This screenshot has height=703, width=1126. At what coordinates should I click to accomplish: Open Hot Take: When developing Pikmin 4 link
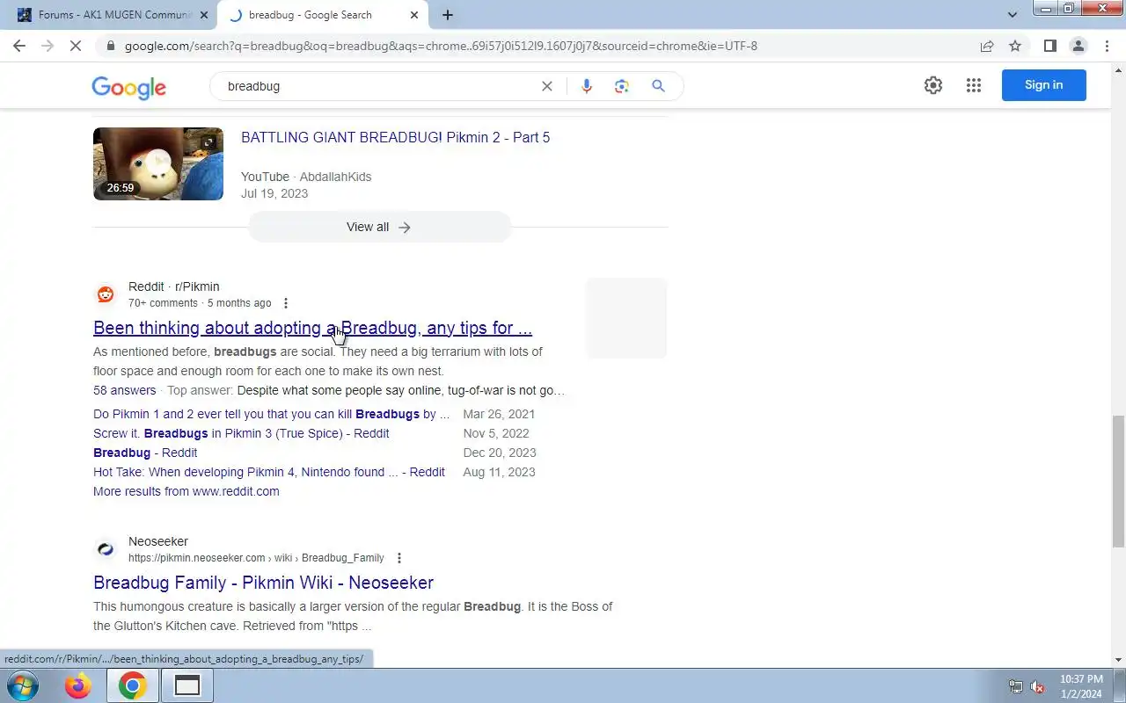269,472
